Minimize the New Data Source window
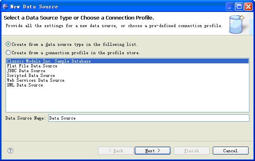This screenshot has width=255, height=161. [x=230, y=6]
